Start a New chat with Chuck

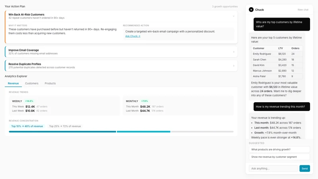pyautogui.click(x=303, y=10)
